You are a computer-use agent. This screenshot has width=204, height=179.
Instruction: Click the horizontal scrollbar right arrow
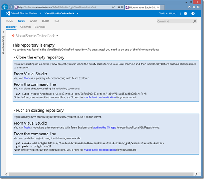[196, 174]
